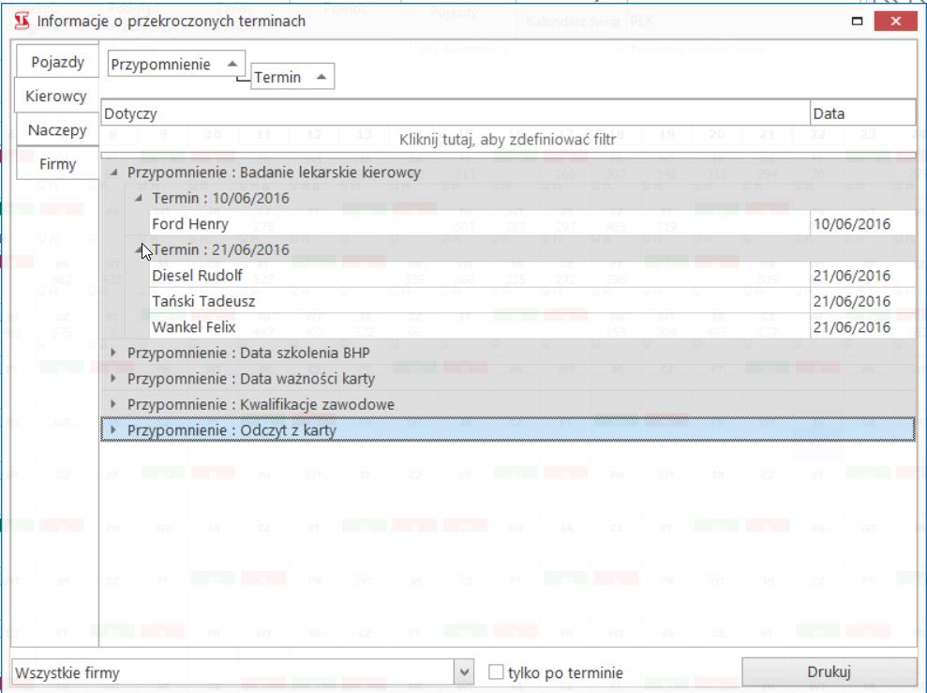
Task: Expand the Data szkolenia BHP group
Action: [x=113, y=353]
